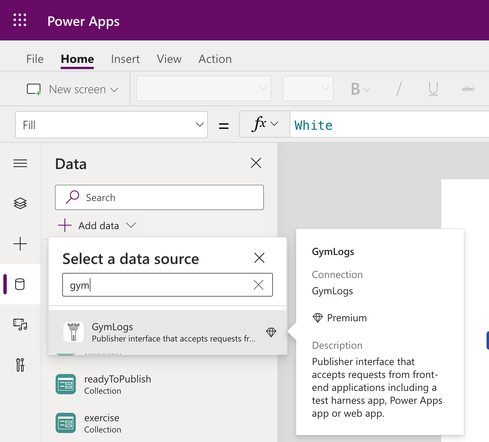Screen dimensions: 489x442
Task: Switch to the Insert tab
Action: (125, 59)
